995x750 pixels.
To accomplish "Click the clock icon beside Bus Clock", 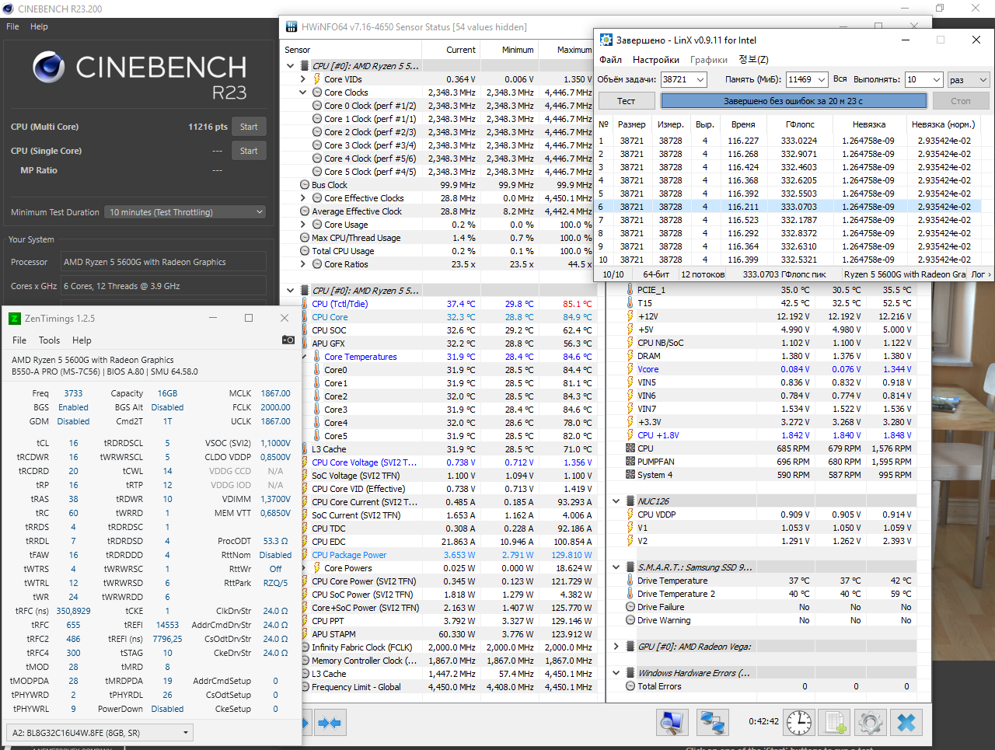I will [305, 185].
